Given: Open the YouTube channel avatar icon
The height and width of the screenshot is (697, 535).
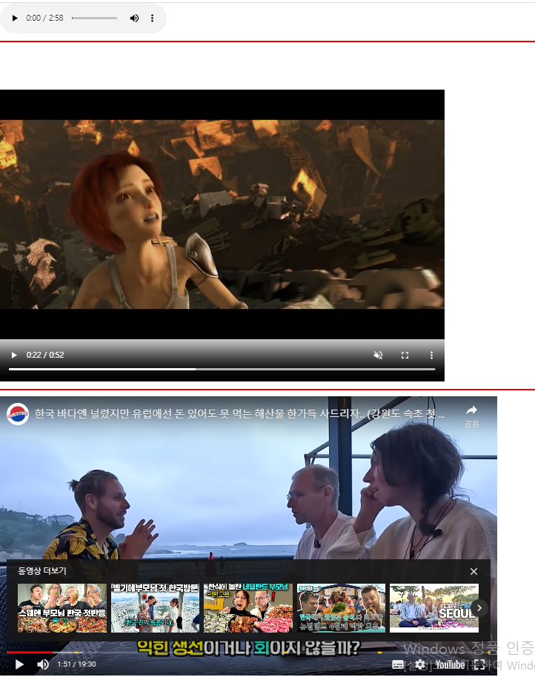Looking at the screenshot, I should (18, 414).
